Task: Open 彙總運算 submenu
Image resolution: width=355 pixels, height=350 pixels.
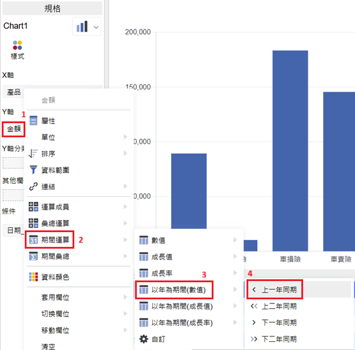Action: pos(55,223)
